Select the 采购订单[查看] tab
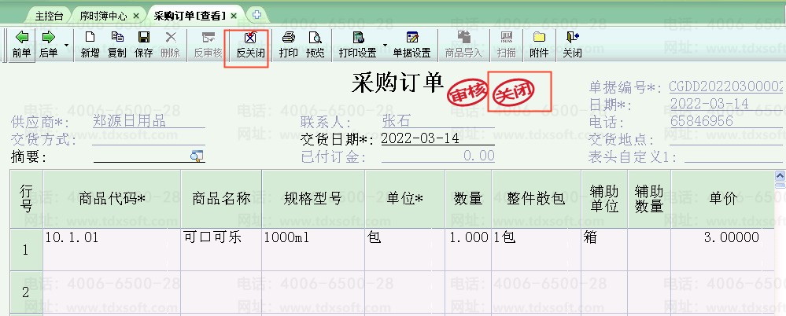The width and height of the screenshot is (786, 316). pyautogui.click(x=190, y=16)
